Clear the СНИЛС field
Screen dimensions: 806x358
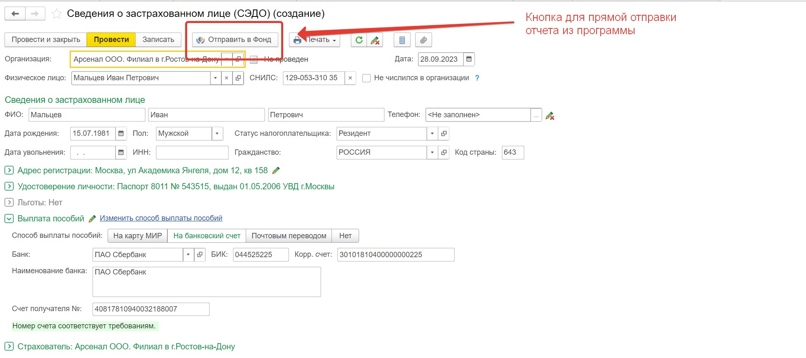(350, 78)
